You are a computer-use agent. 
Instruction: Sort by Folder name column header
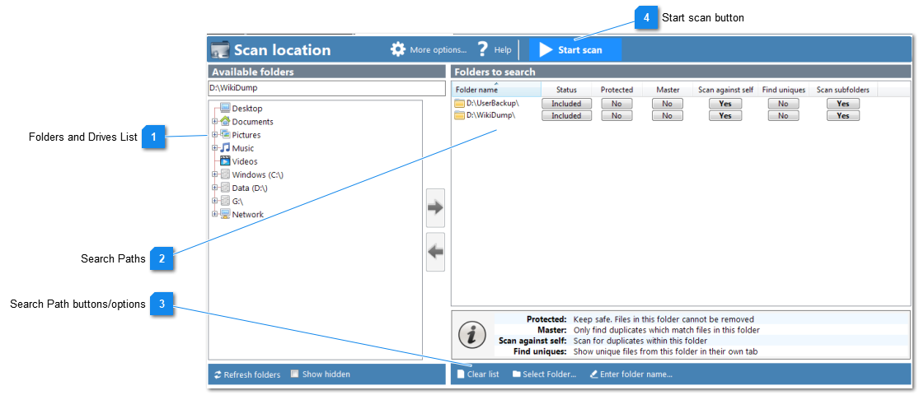pos(496,90)
